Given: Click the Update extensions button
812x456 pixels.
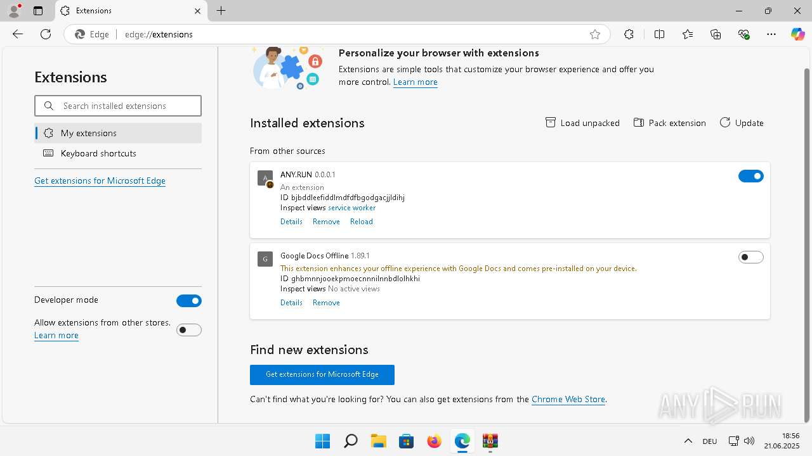Looking at the screenshot, I should coord(742,123).
